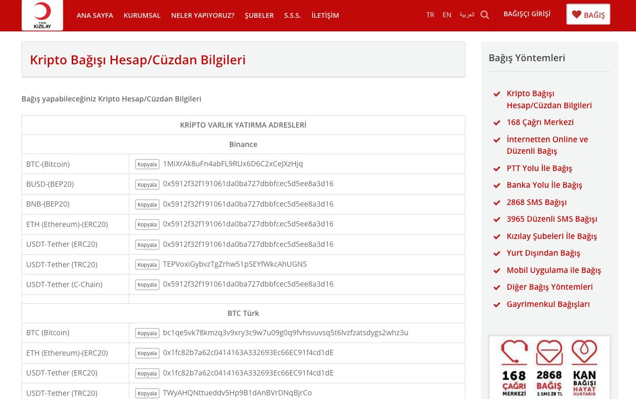Open the search magnifier icon
This screenshot has width=636, height=399.
485,15
